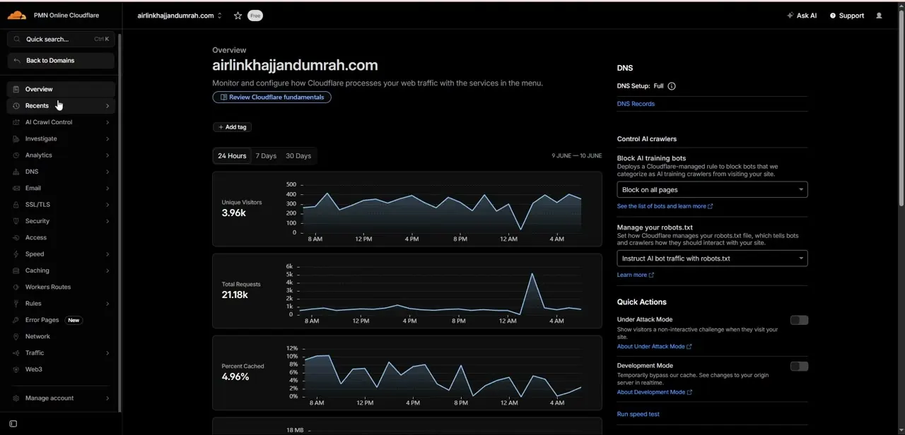Viewport: 905px width, 435px height.
Task: Select the 7 Days tab
Action: [266, 156]
